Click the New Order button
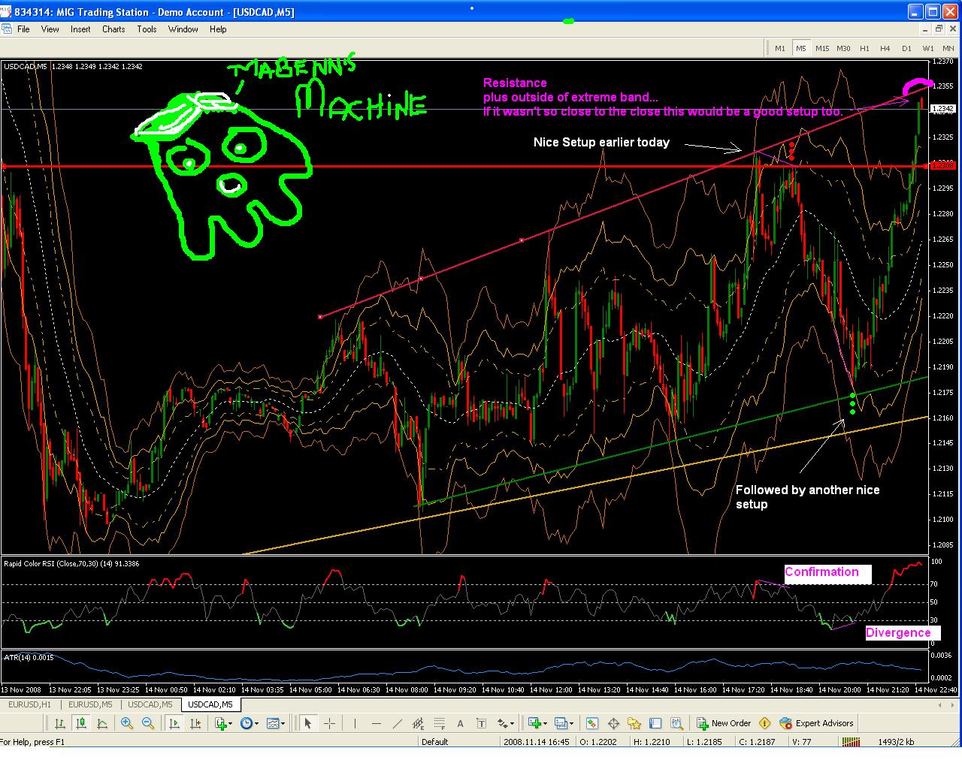The height and width of the screenshot is (769, 962). tap(724, 723)
